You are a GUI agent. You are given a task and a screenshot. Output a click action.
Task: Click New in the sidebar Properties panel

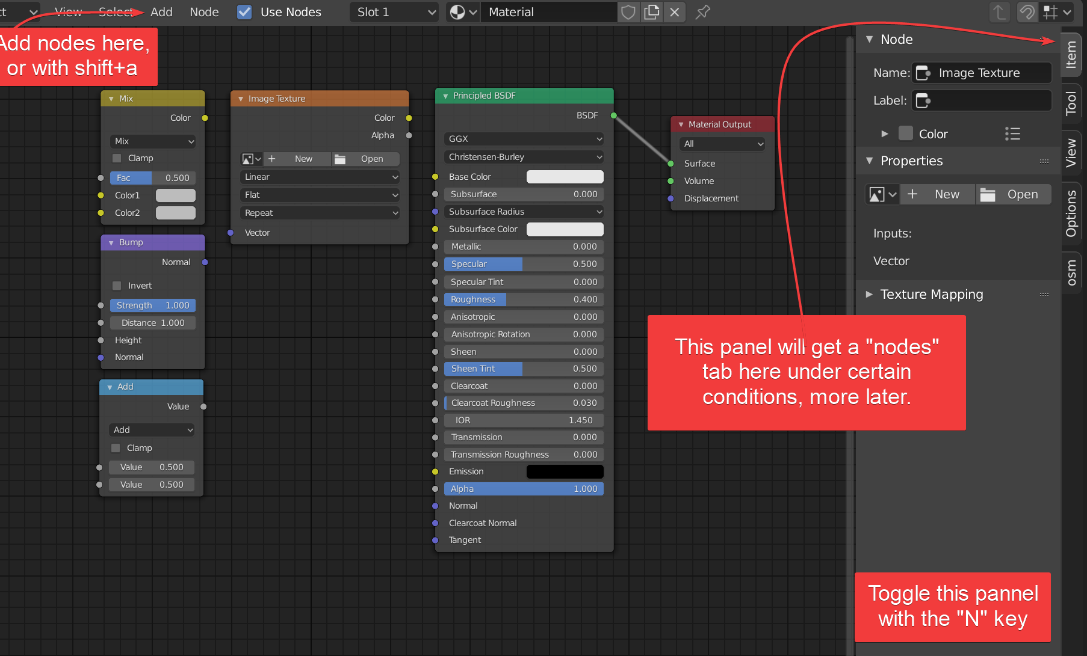938,194
